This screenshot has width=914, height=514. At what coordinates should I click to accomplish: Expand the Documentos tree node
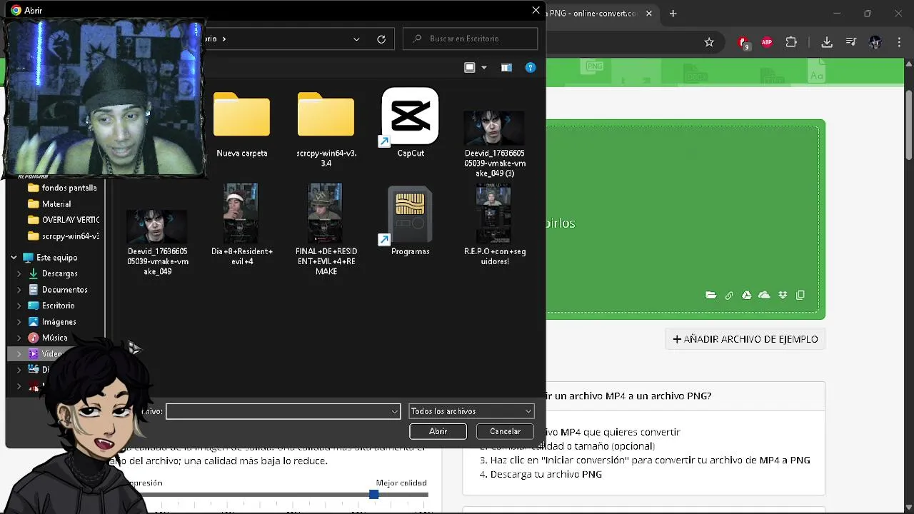pos(19,290)
